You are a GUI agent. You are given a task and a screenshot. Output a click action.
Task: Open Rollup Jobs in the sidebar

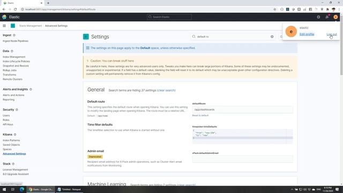pyautogui.click(x=10, y=70)
